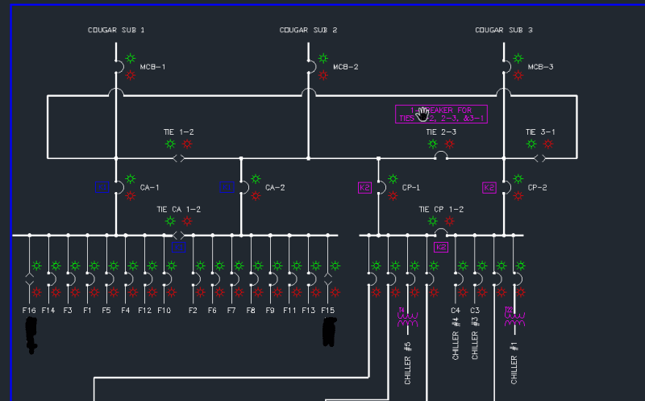The height and width of the screenshot is (401, 645).
Task: Select the F2 feeder label
Action: (193, 311)
